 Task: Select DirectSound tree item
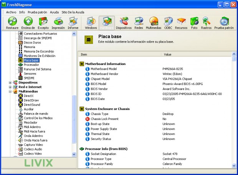coord(32,105)
